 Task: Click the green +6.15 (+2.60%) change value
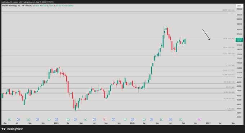pyautogui.click(x=67, y=6)
